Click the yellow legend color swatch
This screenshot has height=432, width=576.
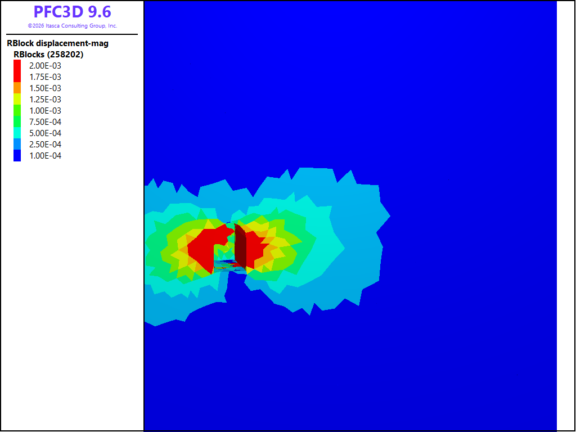tap(17, 99)
